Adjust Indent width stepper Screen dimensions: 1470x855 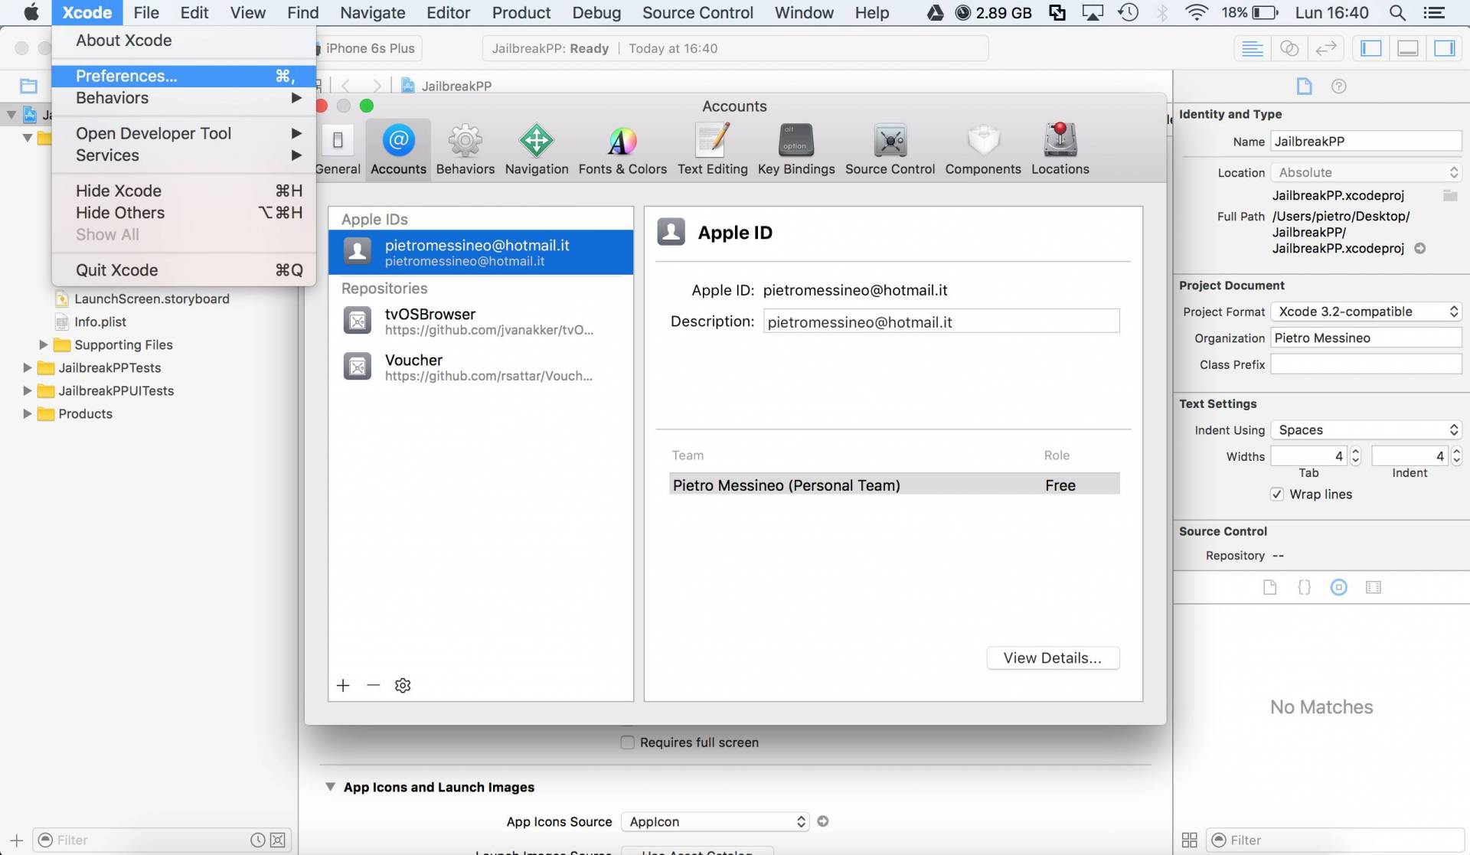click(x=1456, y=455)
